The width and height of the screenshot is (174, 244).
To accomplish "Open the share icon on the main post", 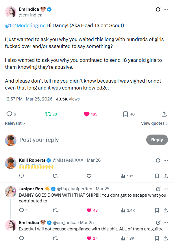I will point(164,114).
